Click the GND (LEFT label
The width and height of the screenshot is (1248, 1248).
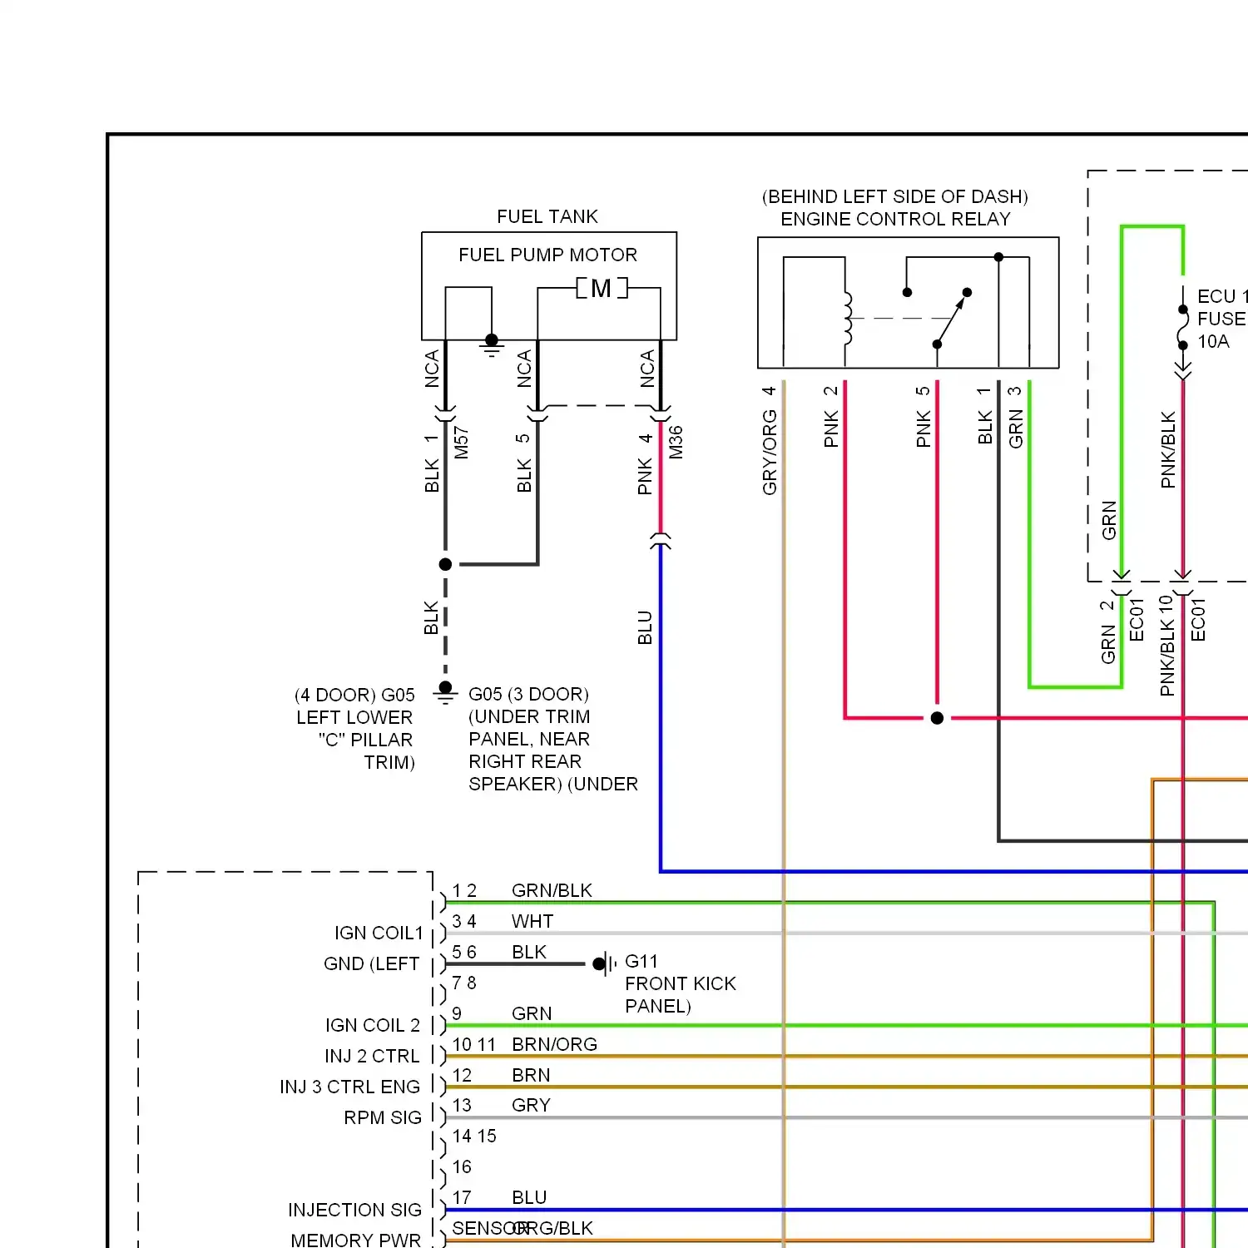coord(372,963)
